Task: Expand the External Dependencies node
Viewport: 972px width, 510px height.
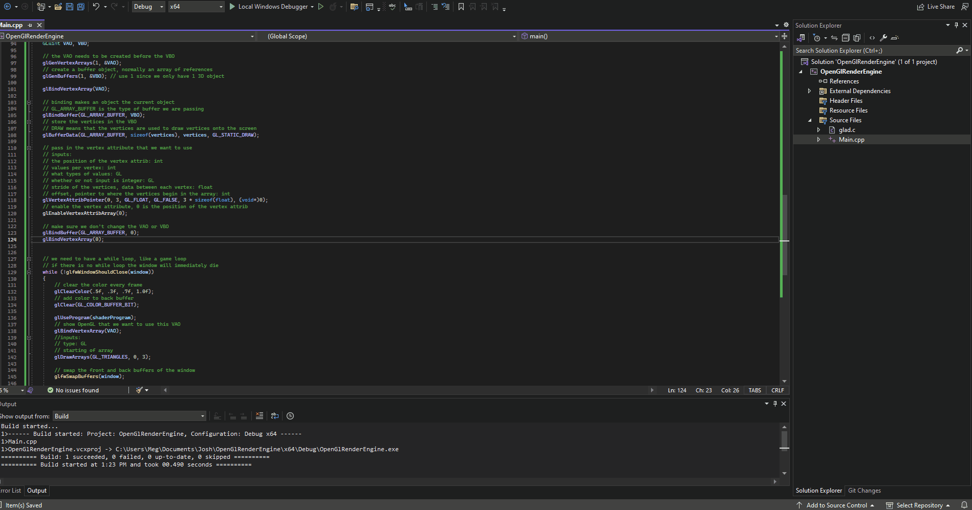Action: pos(809,91)
